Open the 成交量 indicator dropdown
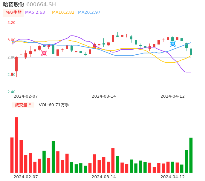 click(x=23, y=105)
